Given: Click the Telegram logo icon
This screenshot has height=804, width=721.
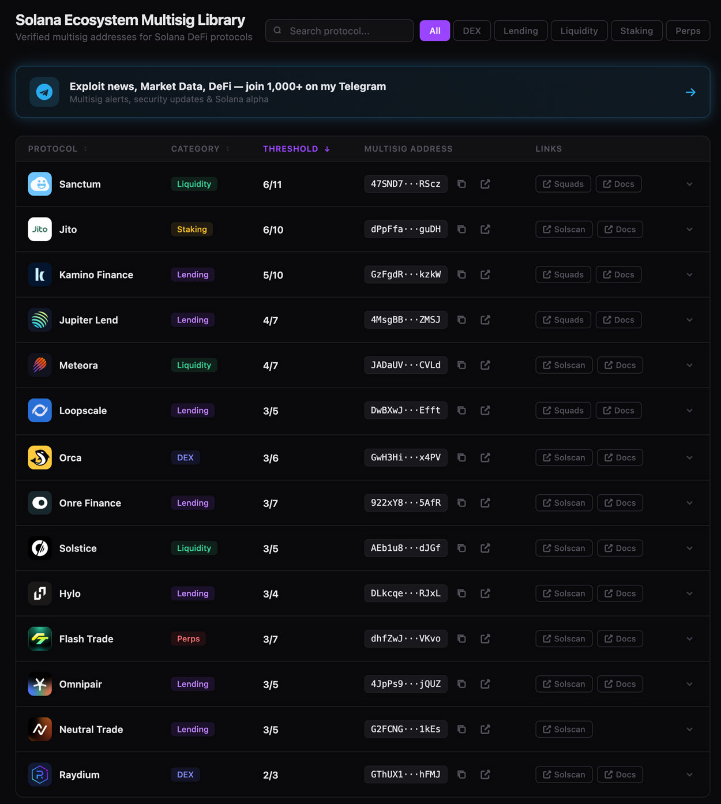Looking at the screenshot, I should 44,92.
